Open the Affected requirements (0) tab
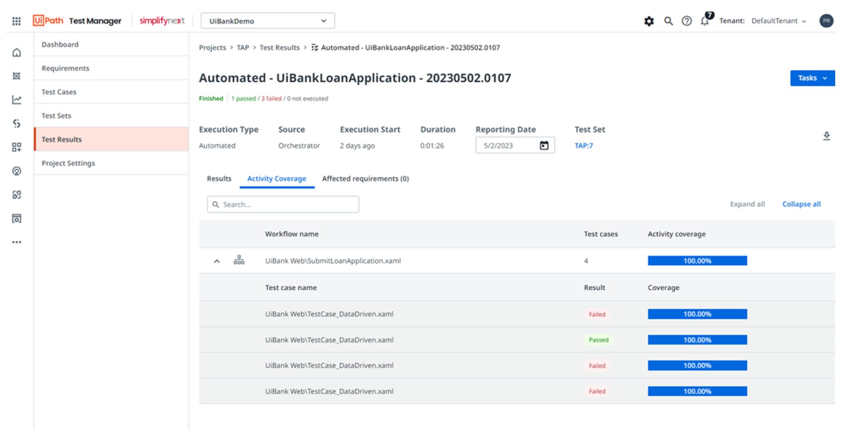The width and height of the screenshot is (853, 430). (365, 178)
